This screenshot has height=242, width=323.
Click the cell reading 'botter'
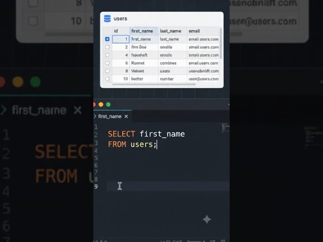click(143, 79)
